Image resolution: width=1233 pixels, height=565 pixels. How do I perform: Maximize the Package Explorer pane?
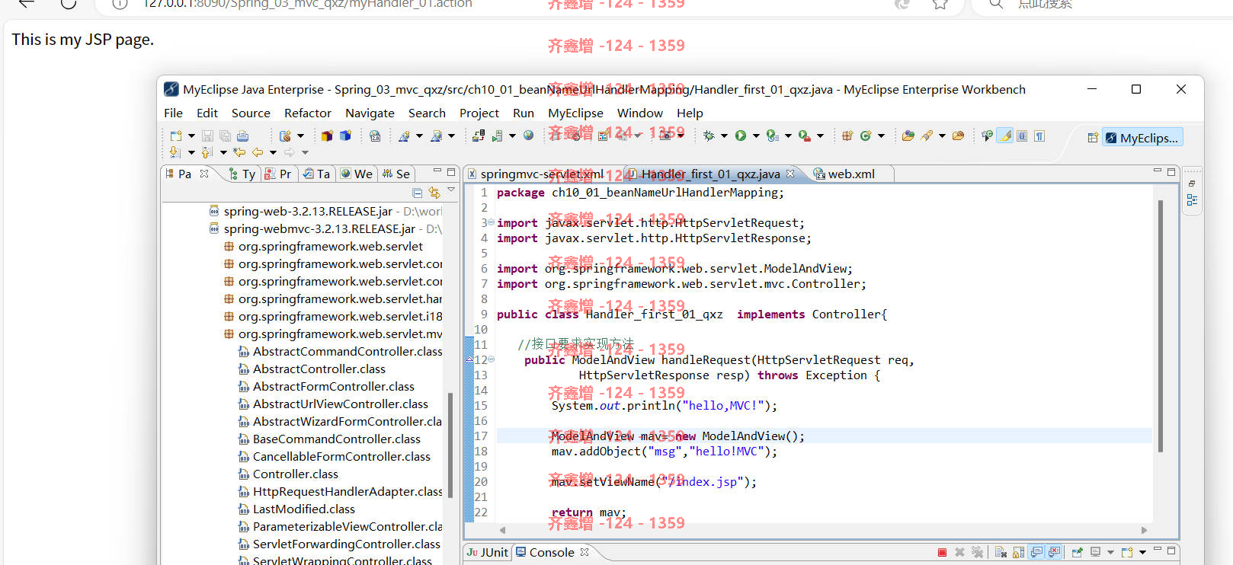pyautogui.click(x=451, y=171)
